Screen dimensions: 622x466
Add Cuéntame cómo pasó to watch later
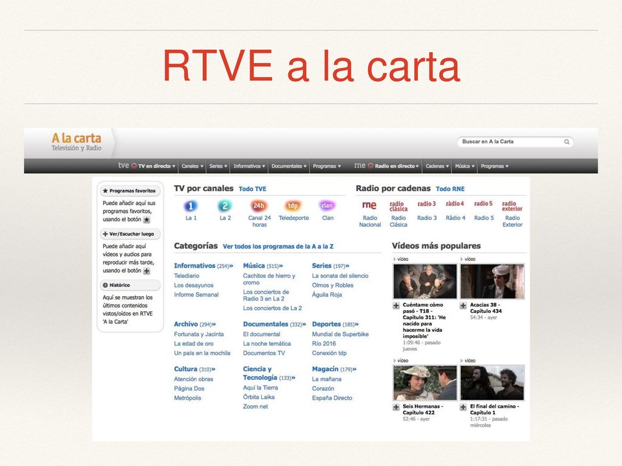(x=396, y=306)
